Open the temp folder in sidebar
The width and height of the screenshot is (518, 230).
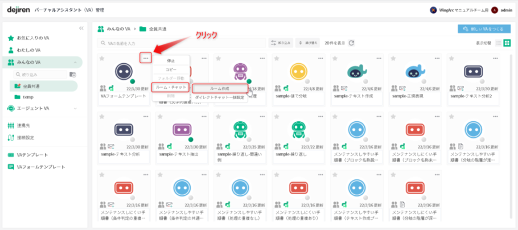[28, 97]
